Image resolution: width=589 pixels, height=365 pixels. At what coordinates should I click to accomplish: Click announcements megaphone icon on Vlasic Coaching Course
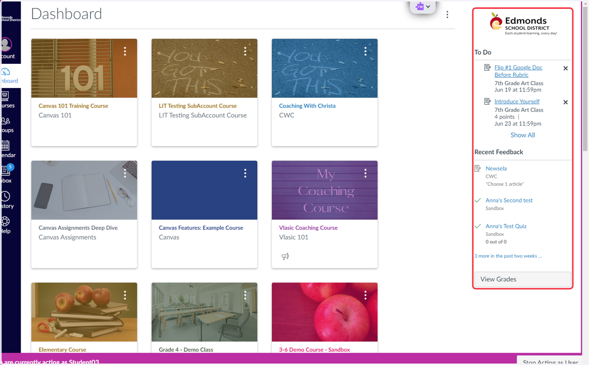[x=285, y=256]
